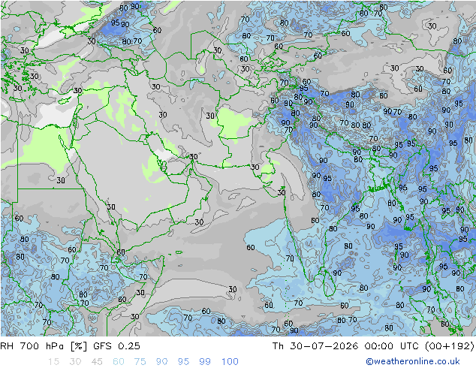Select legend value 90 in the color scale
This screenshot has height=368, width=476.
point(162,362)
